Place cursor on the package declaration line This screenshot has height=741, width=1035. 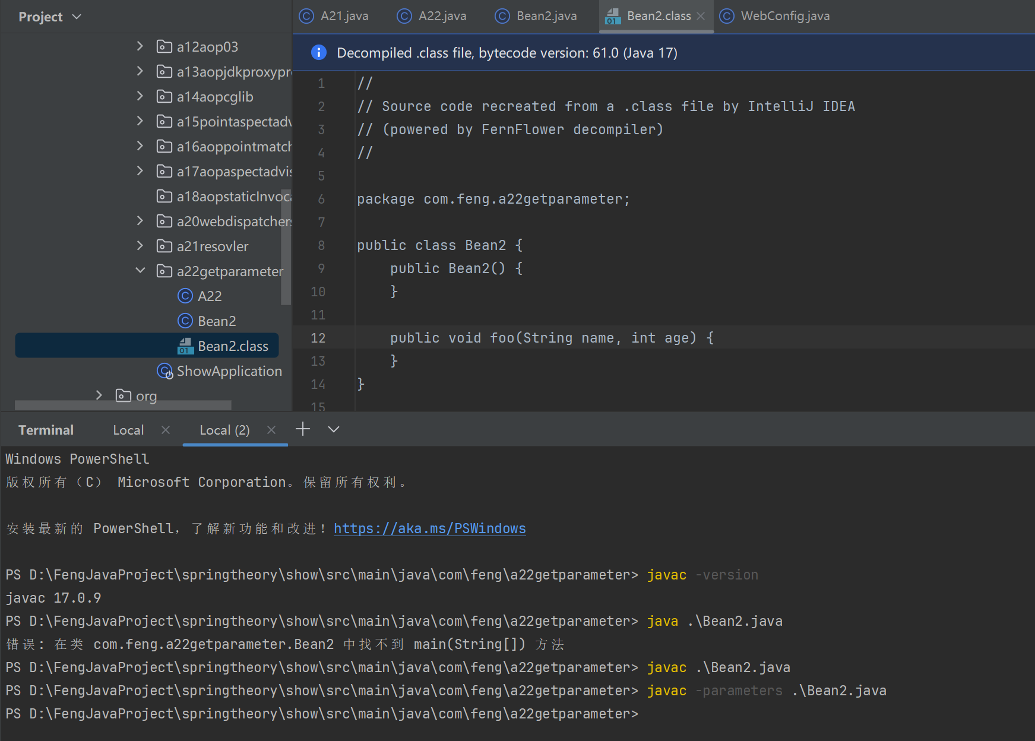493,199
